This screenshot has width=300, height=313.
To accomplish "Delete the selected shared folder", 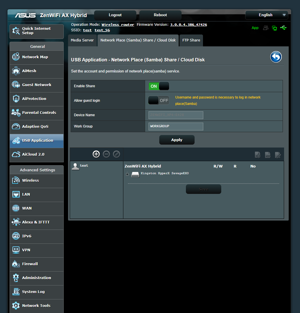I will (268, 155).
